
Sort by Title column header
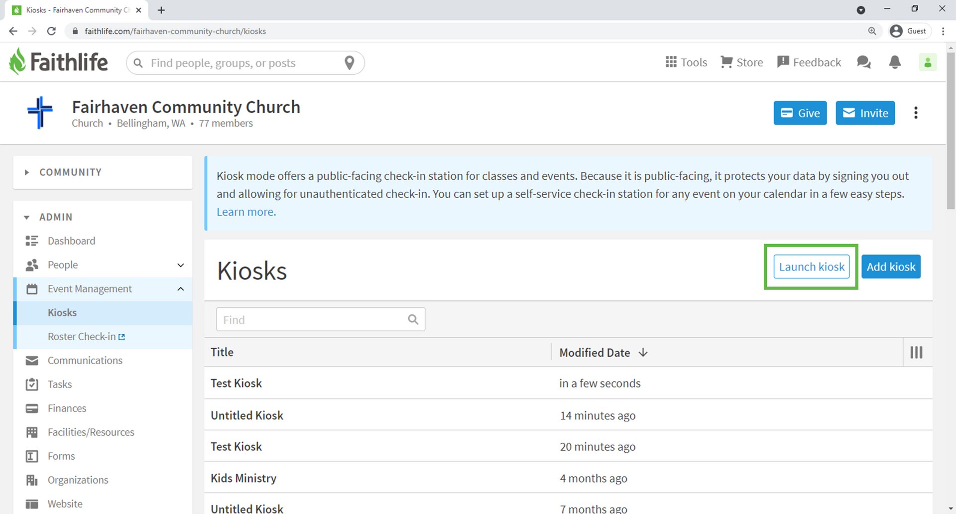222,353
